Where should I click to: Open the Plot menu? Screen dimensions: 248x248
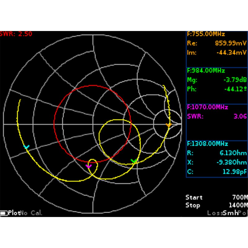[x=14, y=213]
